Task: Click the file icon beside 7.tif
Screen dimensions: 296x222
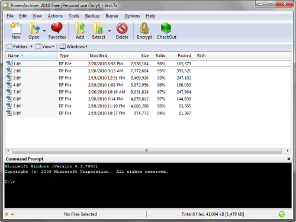Action: pyautogui.click(x=9, y=106)
